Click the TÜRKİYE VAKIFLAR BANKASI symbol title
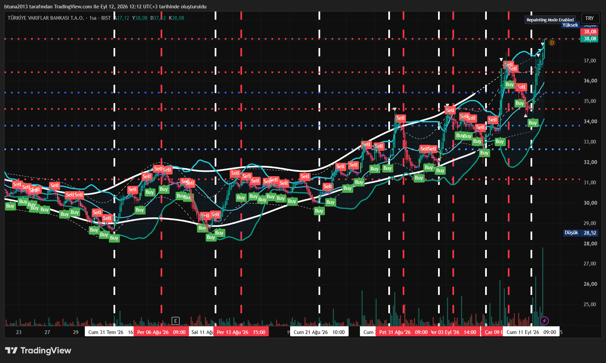 (x=46, y=18)
